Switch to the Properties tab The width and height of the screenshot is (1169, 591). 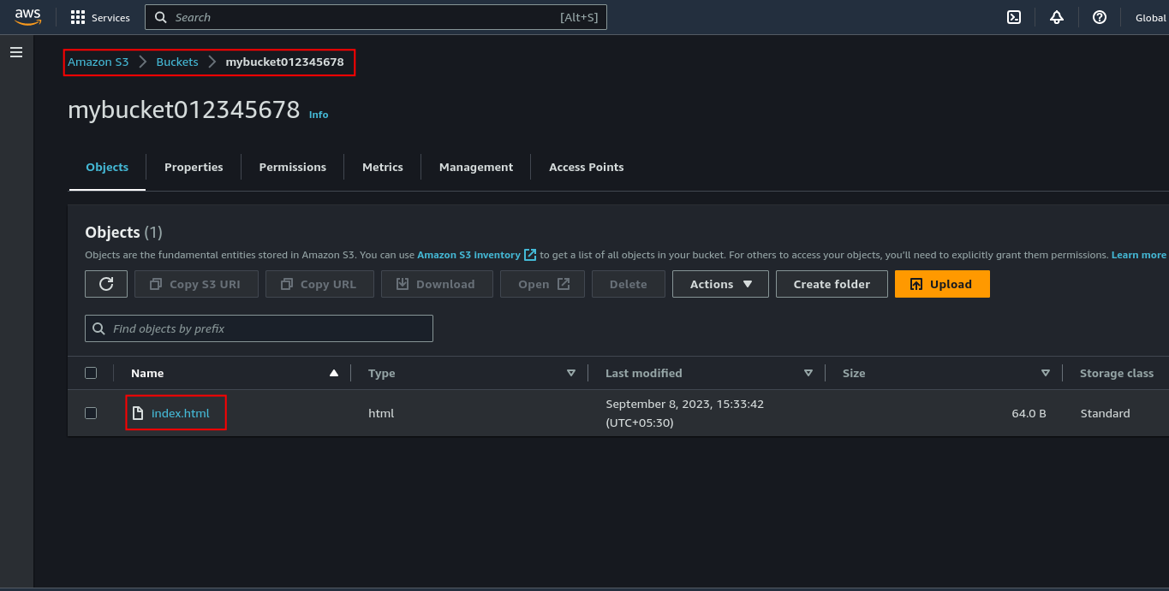coord(194,167)
